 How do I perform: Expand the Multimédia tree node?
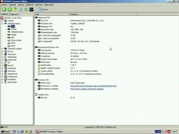pyautogui.click(x=2, y=57)
